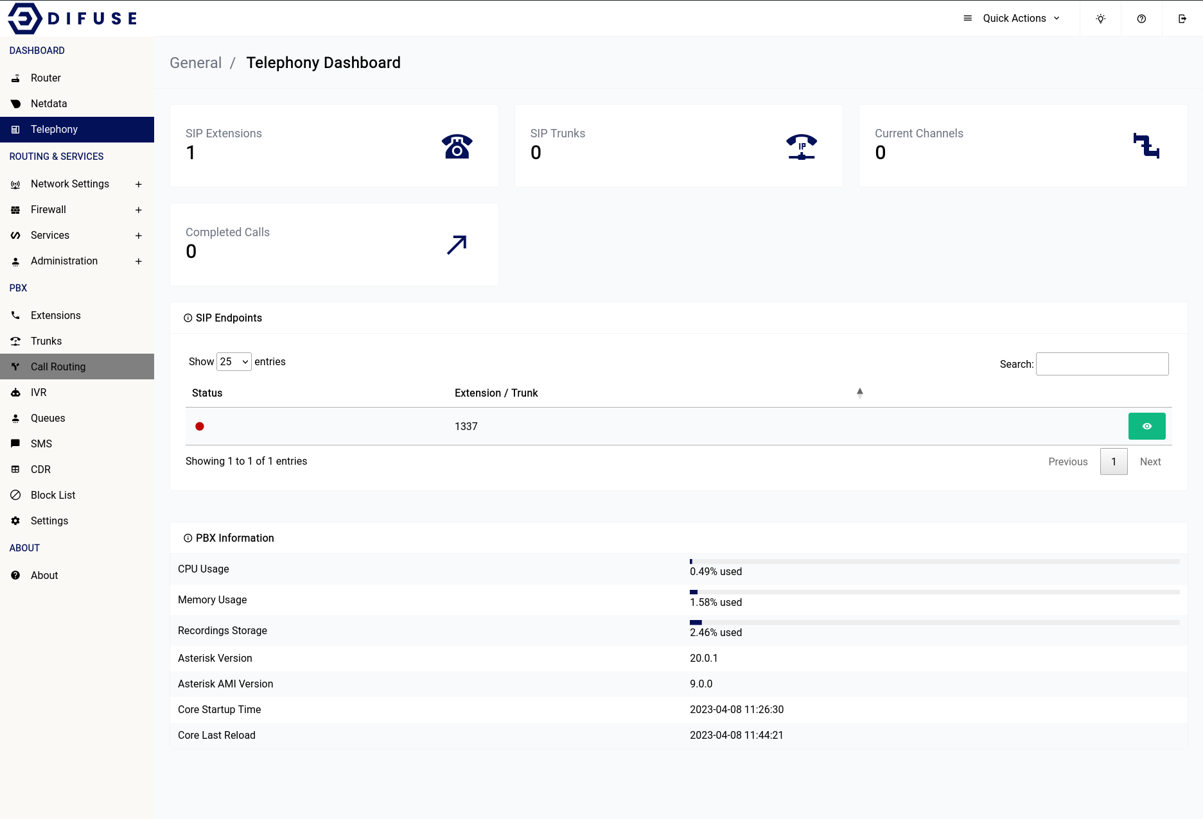Image resolution: width=1203 pixels, height=819 pixels.
Task: Click the PBX Information info icon
Action: (188, 538)
